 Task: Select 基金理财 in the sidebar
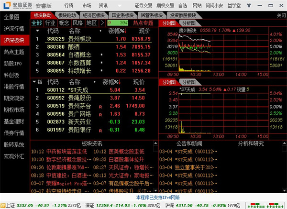click(14, 121)
